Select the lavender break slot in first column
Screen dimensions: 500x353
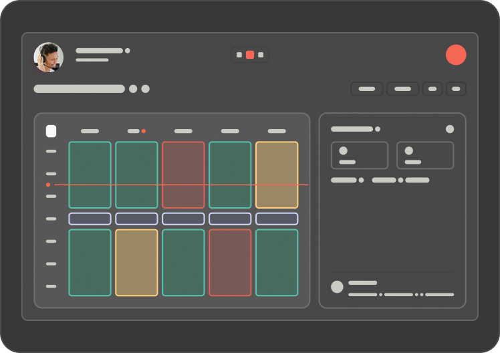[x=90, y=219]
